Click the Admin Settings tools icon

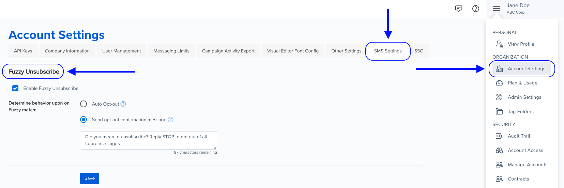pos(499,97)
